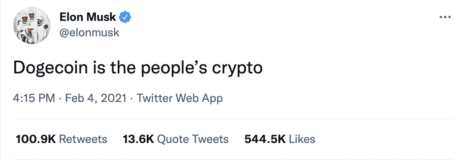Click the divider line above the retweet stats
Image resolution: width=465 pixels, height=160 pixels.
(233, 119)
